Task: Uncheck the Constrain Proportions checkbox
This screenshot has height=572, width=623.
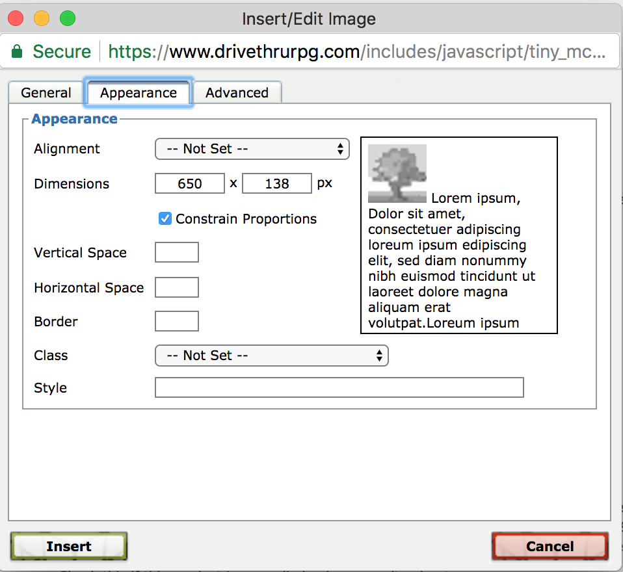Action: [165, 219]
